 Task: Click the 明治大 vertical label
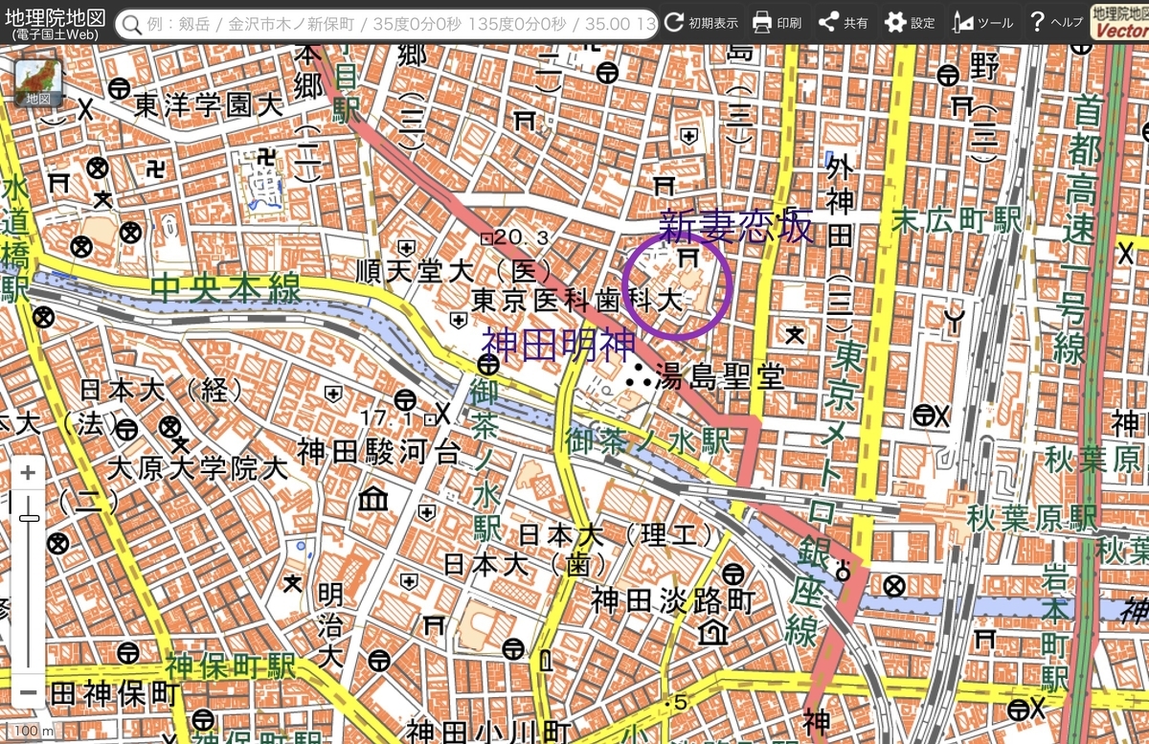point(330,625)
